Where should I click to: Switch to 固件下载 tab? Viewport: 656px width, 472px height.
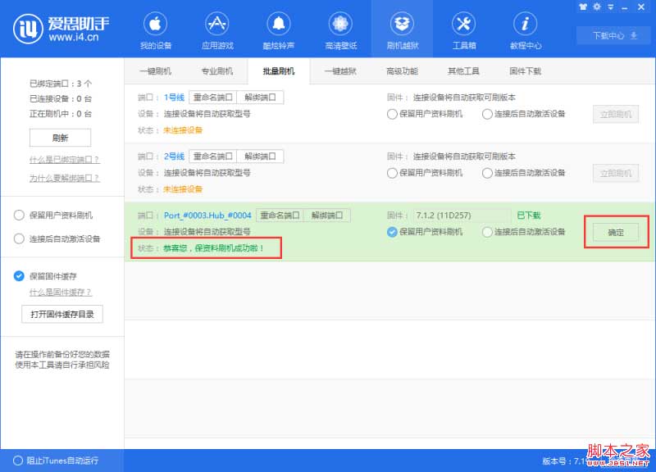coord(525,71)
